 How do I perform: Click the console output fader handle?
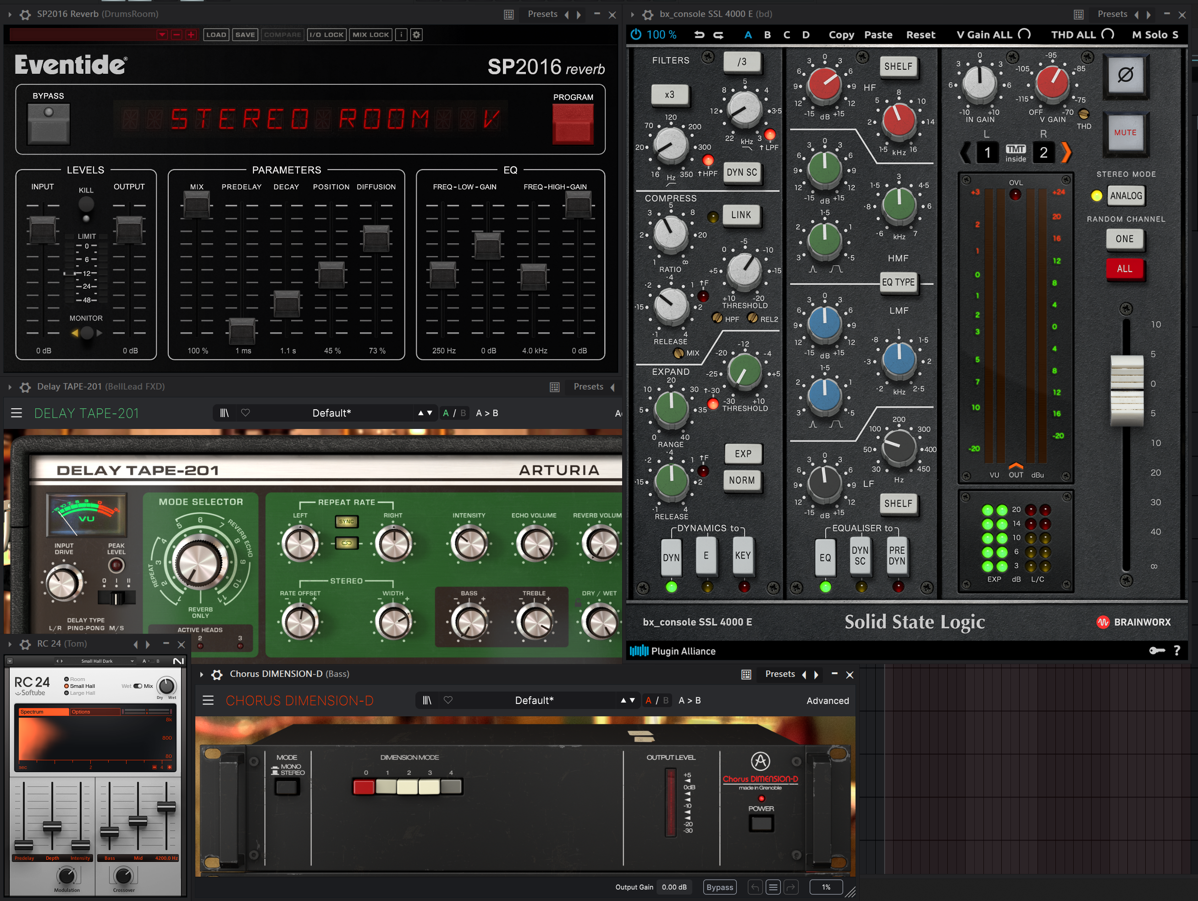(1126, 390)
